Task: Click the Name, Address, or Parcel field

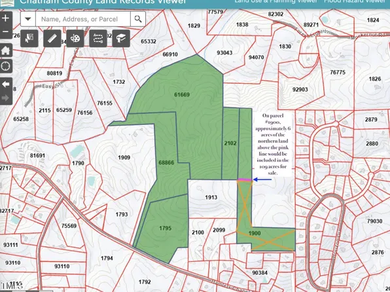Action: click(83, 19)
